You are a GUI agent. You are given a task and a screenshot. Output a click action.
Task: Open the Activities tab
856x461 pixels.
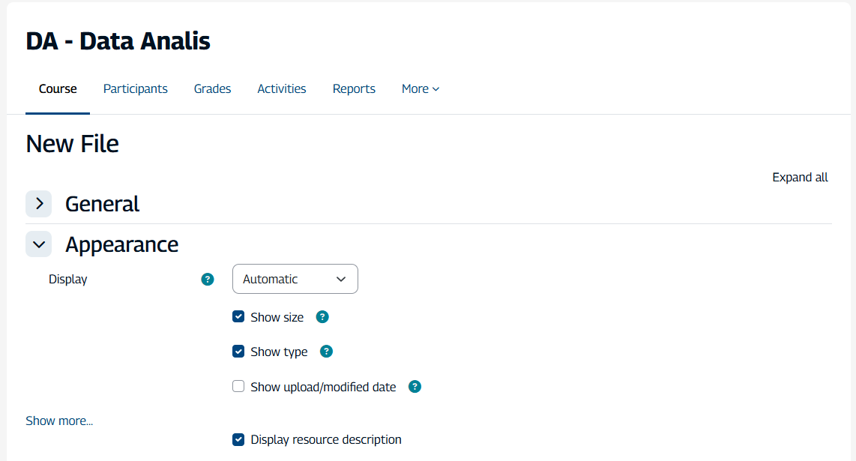pyautogui.click(x=282, y=88)
